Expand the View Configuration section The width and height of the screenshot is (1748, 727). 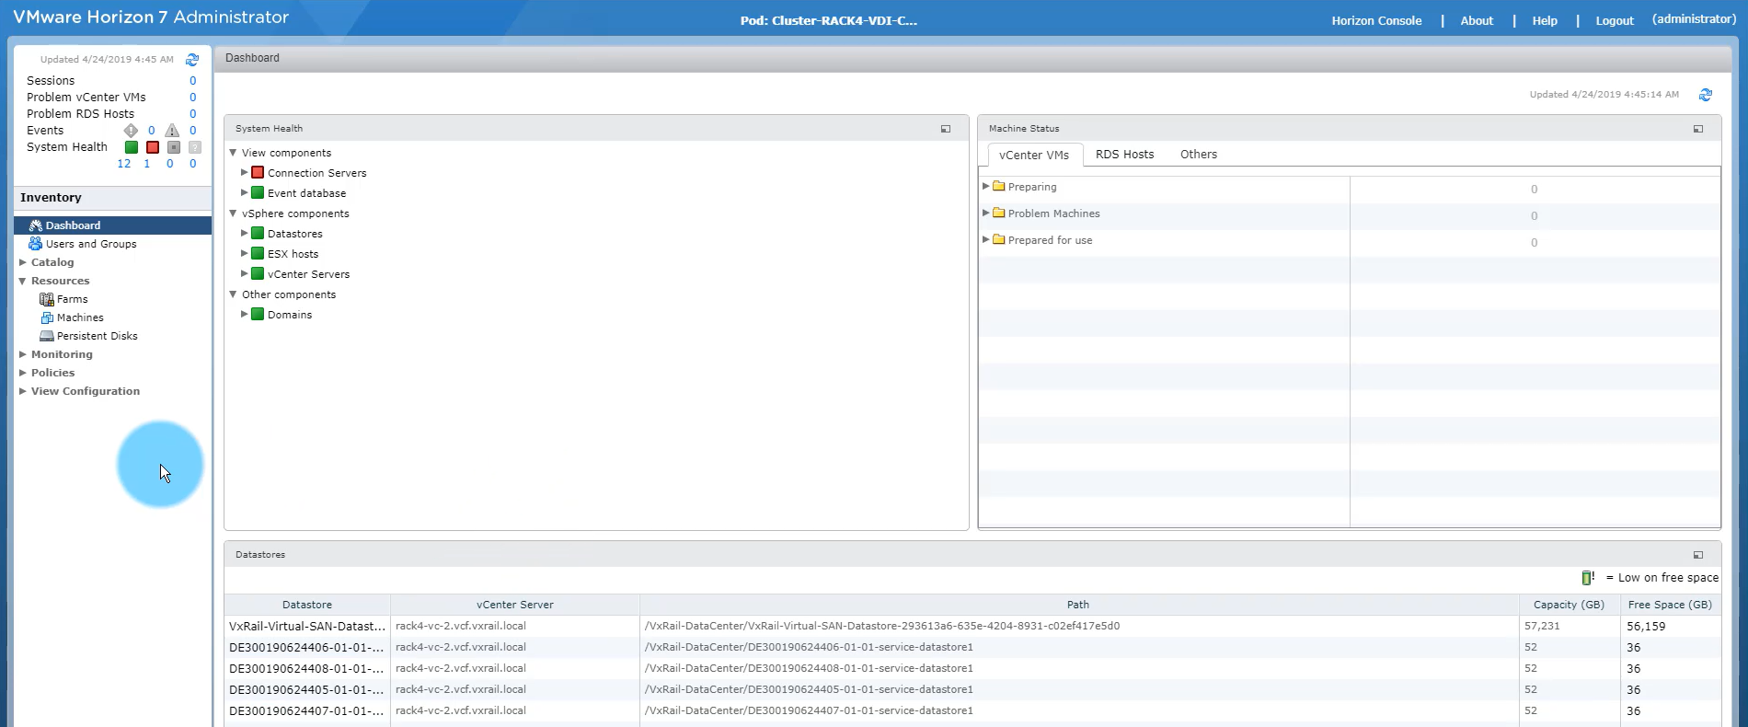pyautogui.click(x=23, y=391)
